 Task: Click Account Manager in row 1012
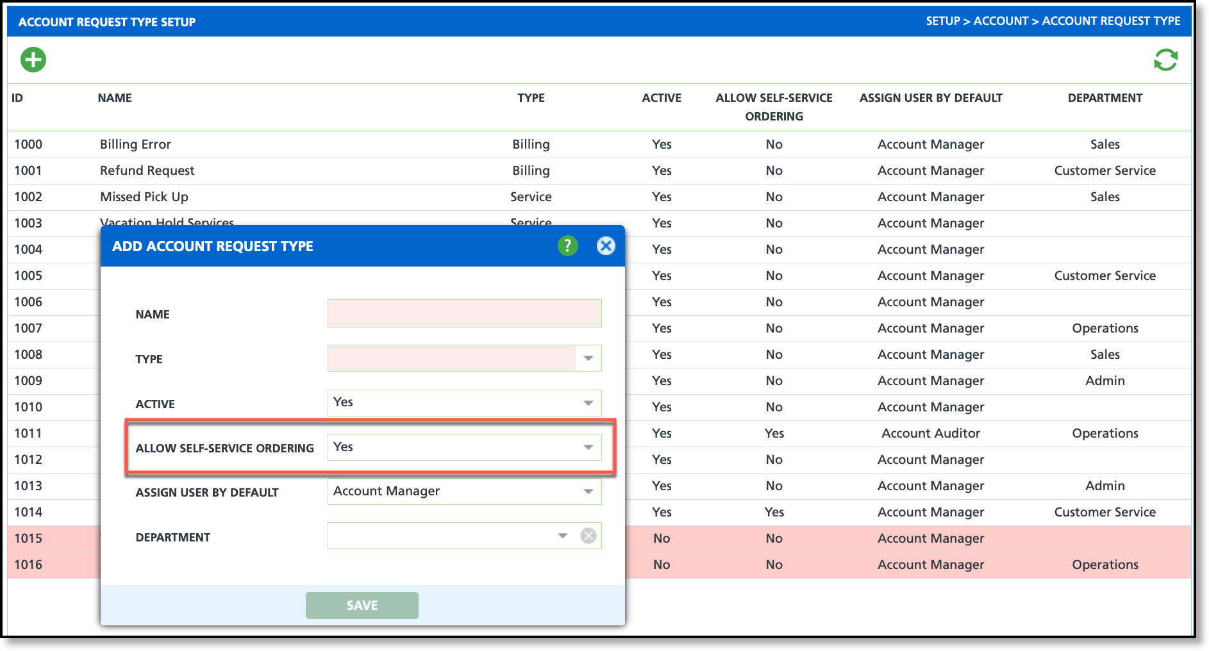tap(931, 459)
